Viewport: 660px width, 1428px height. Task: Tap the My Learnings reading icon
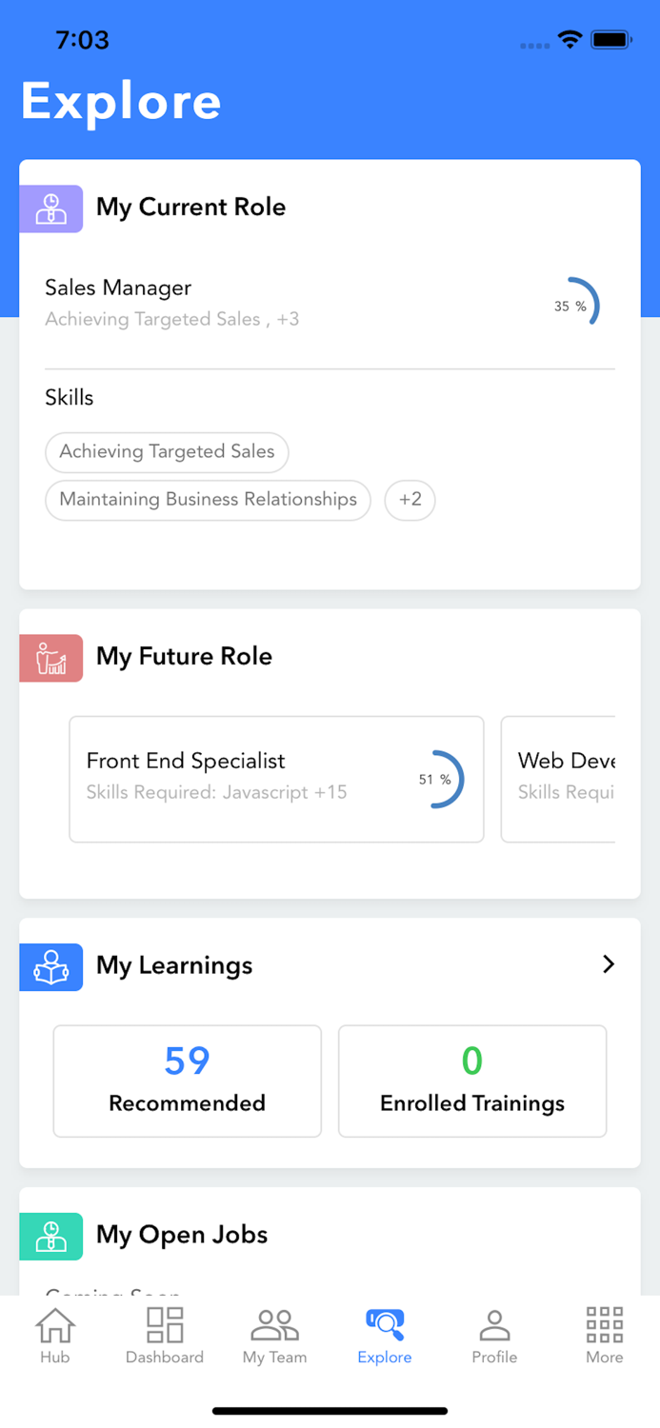pos(50,966)
